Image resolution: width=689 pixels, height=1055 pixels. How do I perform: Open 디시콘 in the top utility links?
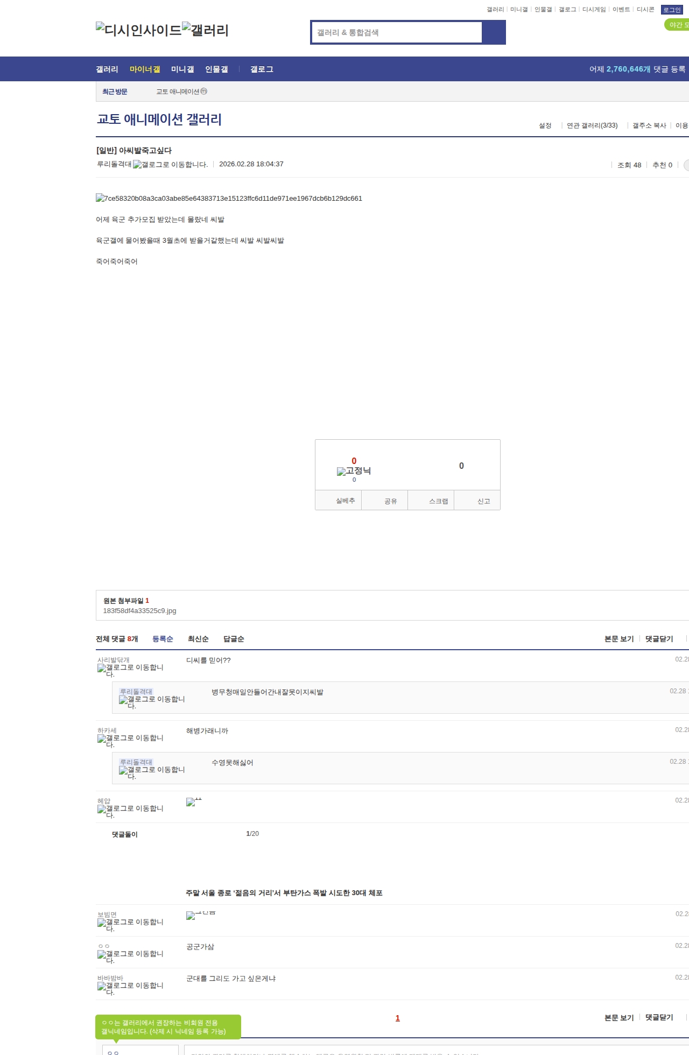tap(645, 10)
